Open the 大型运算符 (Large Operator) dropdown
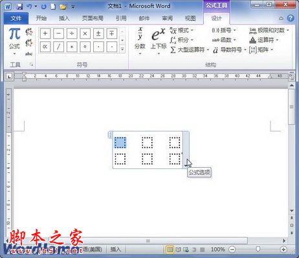 click(190, 50)
